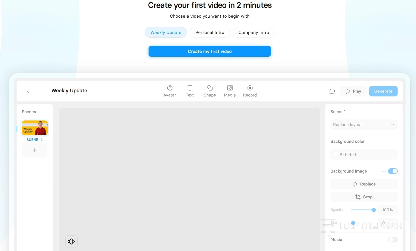The height and width of the screenshot is (251, 416).
Task: Click the Background color label
Action: click(347, 141)
